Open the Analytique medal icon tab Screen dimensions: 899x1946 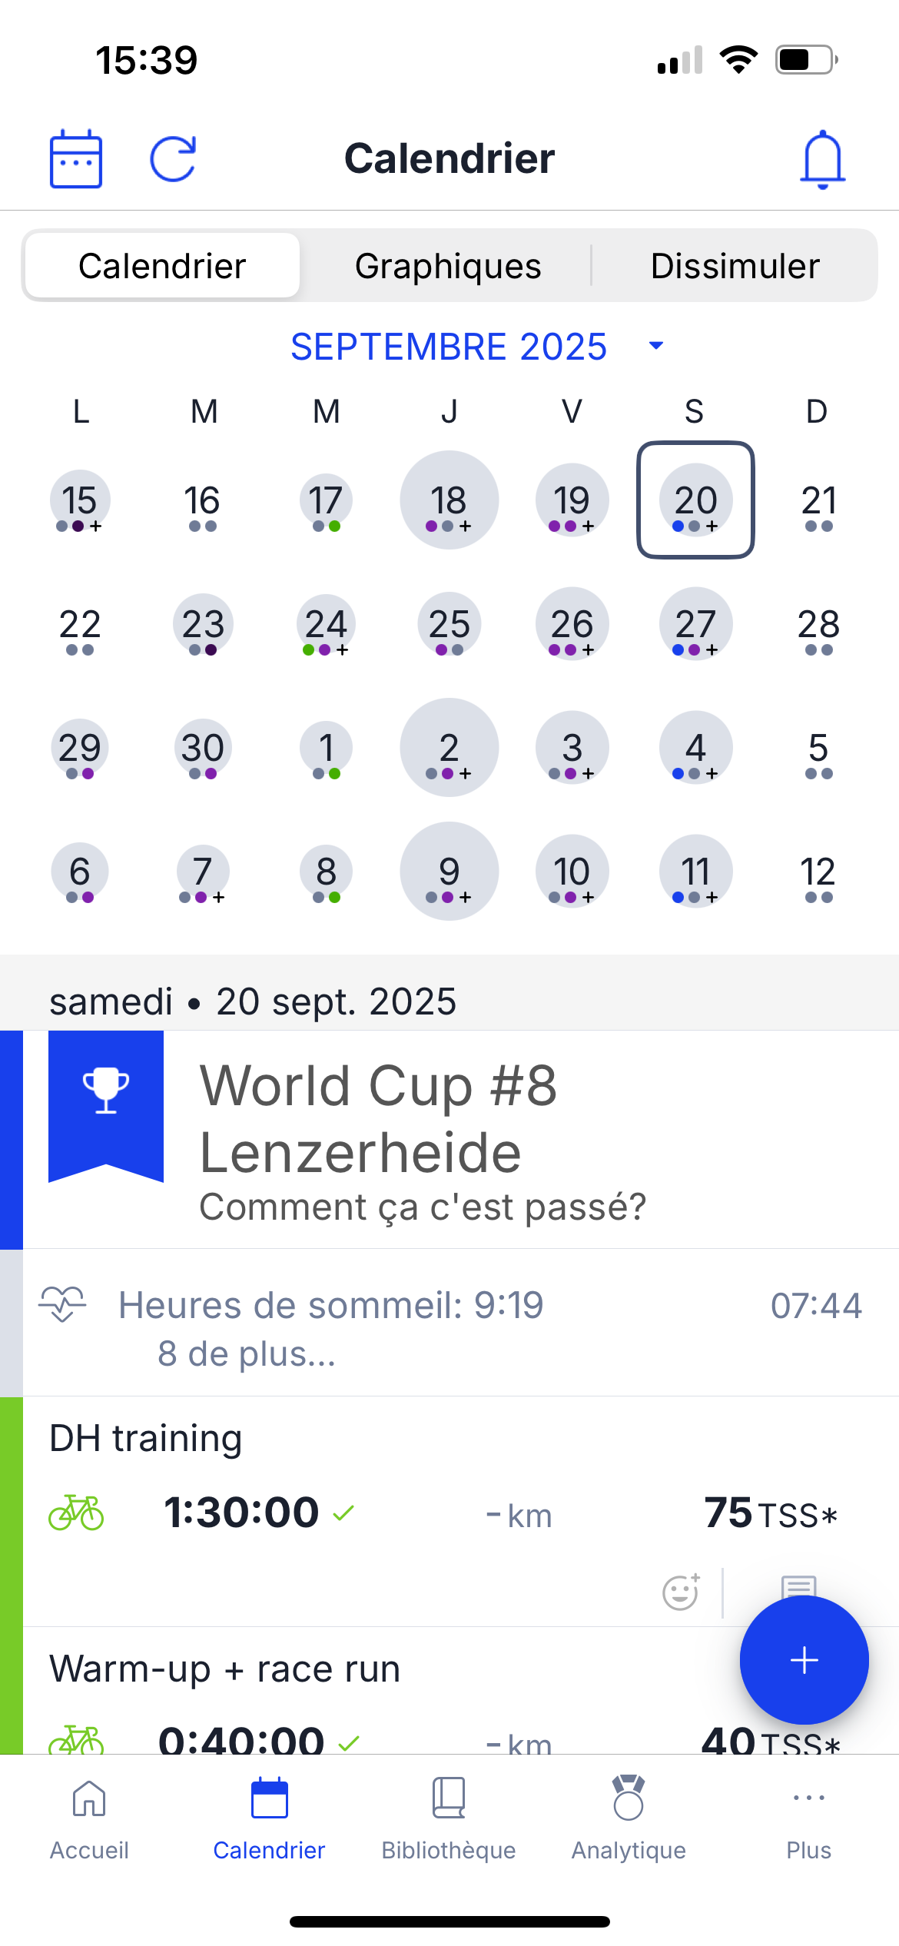pos(629,1812)
